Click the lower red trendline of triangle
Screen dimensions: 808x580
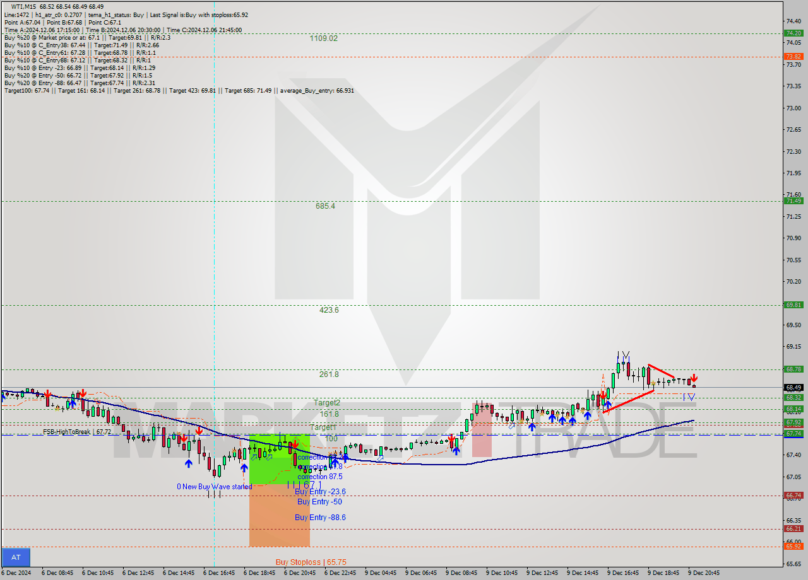click(x=629, y=402)
